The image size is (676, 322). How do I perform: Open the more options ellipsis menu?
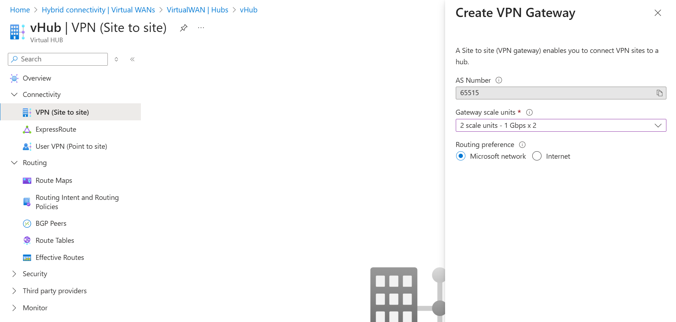click(x=201, y=28)
